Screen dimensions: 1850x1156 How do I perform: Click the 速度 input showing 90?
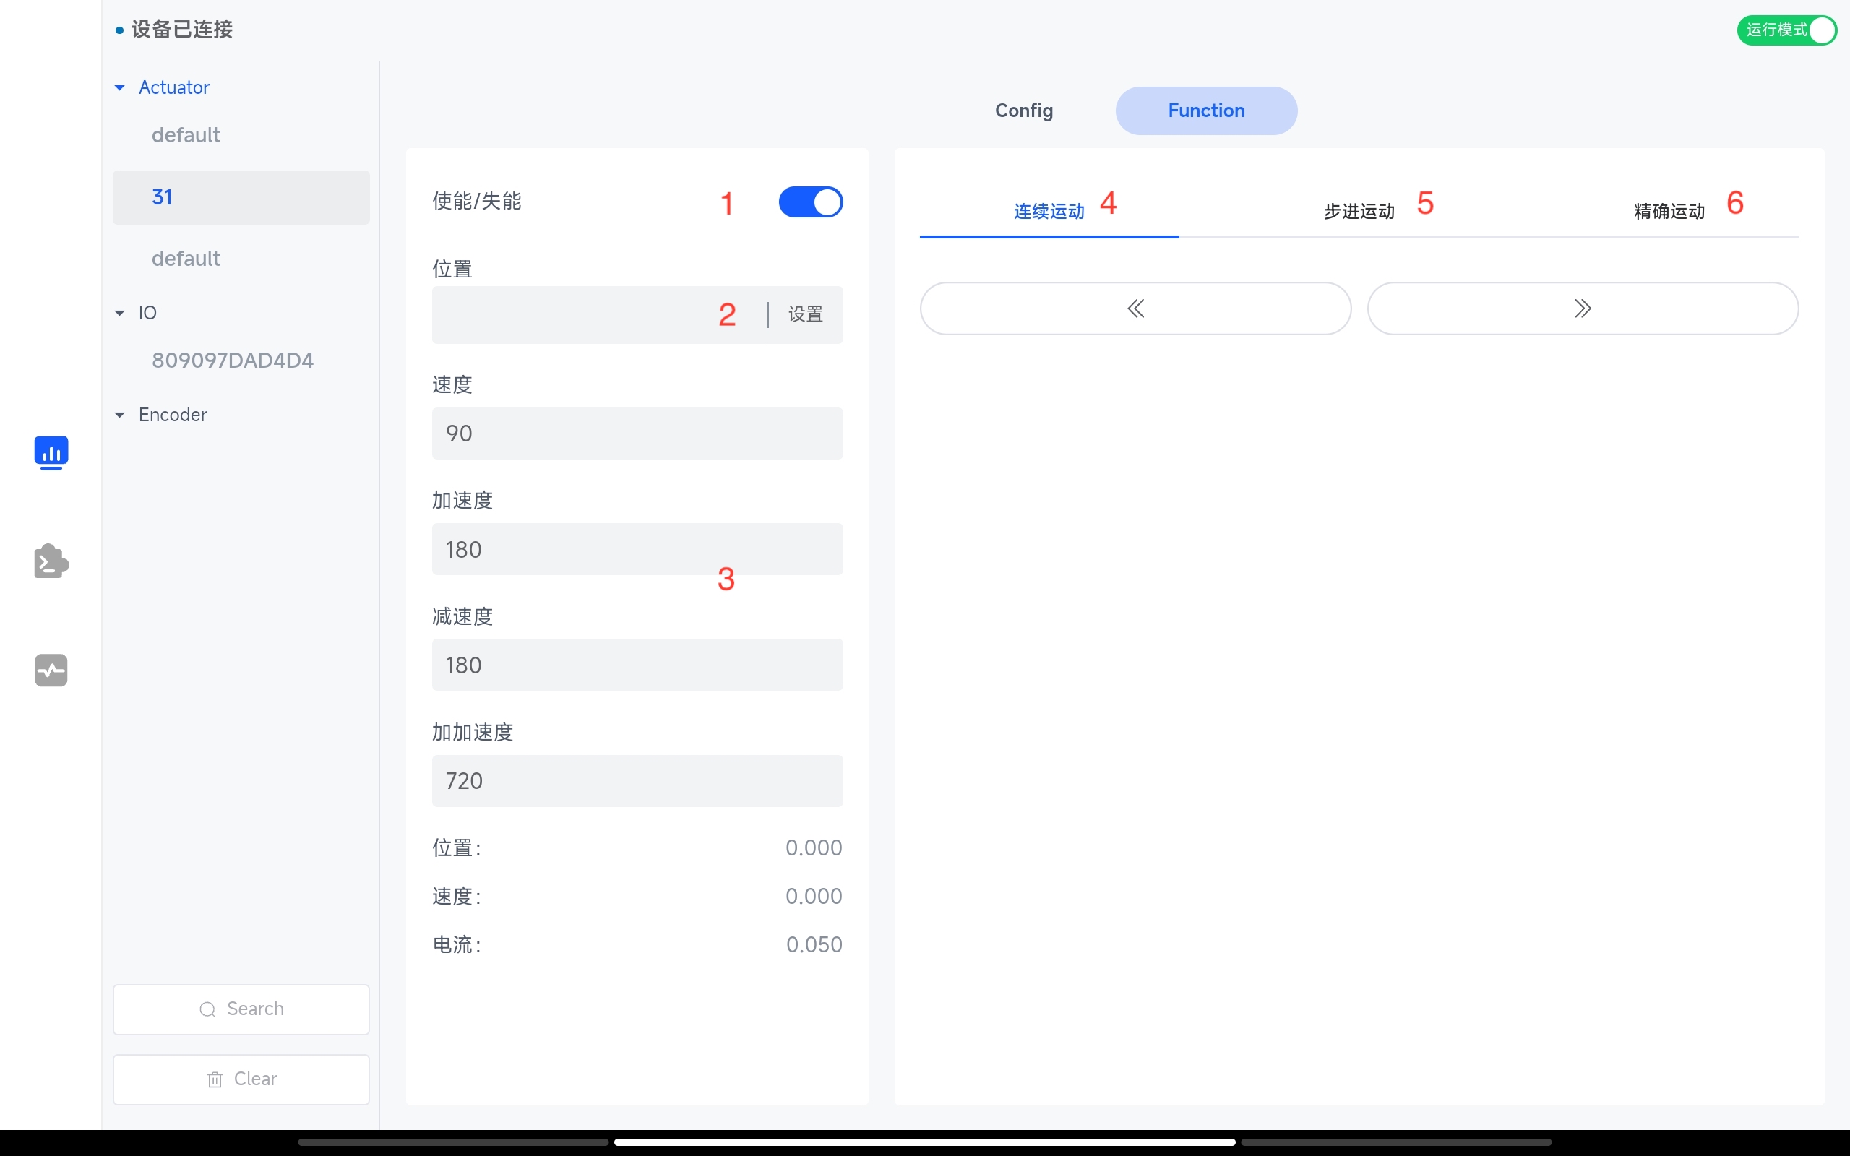tap(637, 433)
